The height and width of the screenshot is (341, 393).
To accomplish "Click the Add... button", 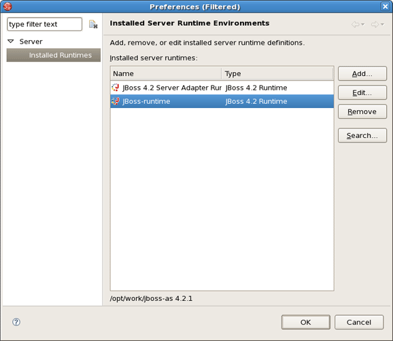I will click(x=362, y=73).
